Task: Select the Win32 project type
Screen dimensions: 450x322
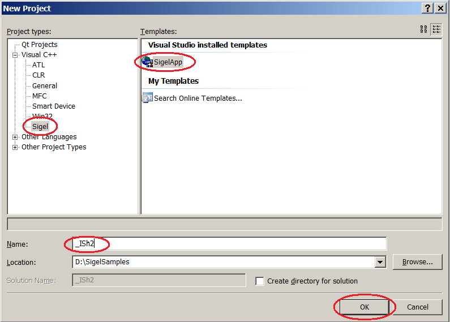Action: click(42, 116)
